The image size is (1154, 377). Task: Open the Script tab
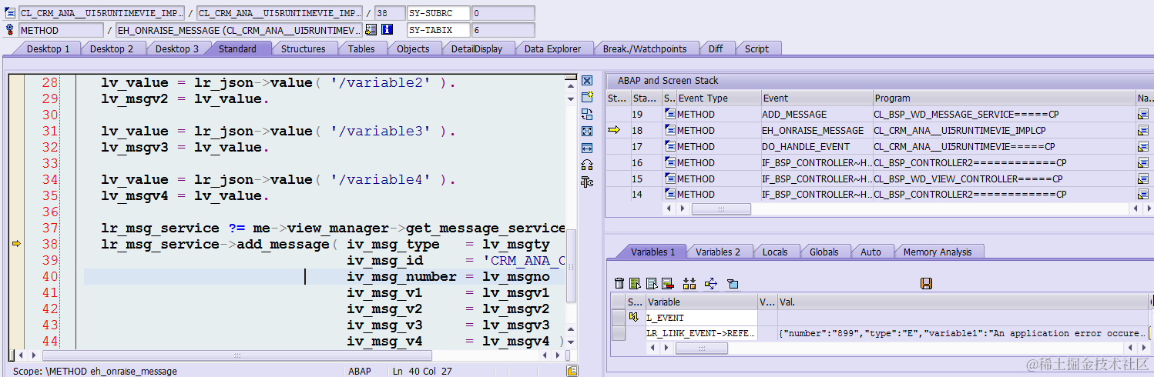pyautogui.click(x=756, y=48)
